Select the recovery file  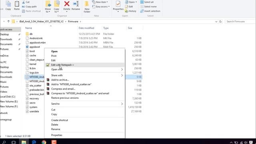coord(34,98)
